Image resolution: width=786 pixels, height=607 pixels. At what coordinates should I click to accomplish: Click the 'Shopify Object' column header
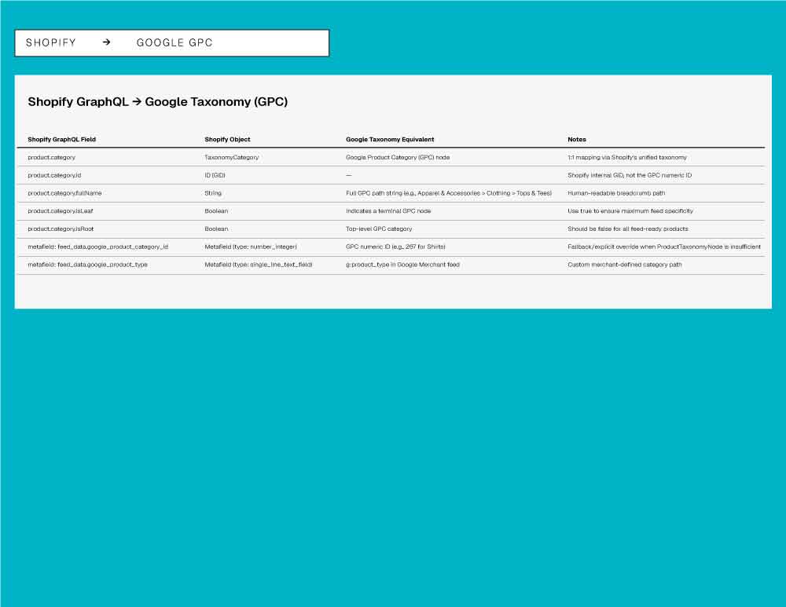[227, 139]
